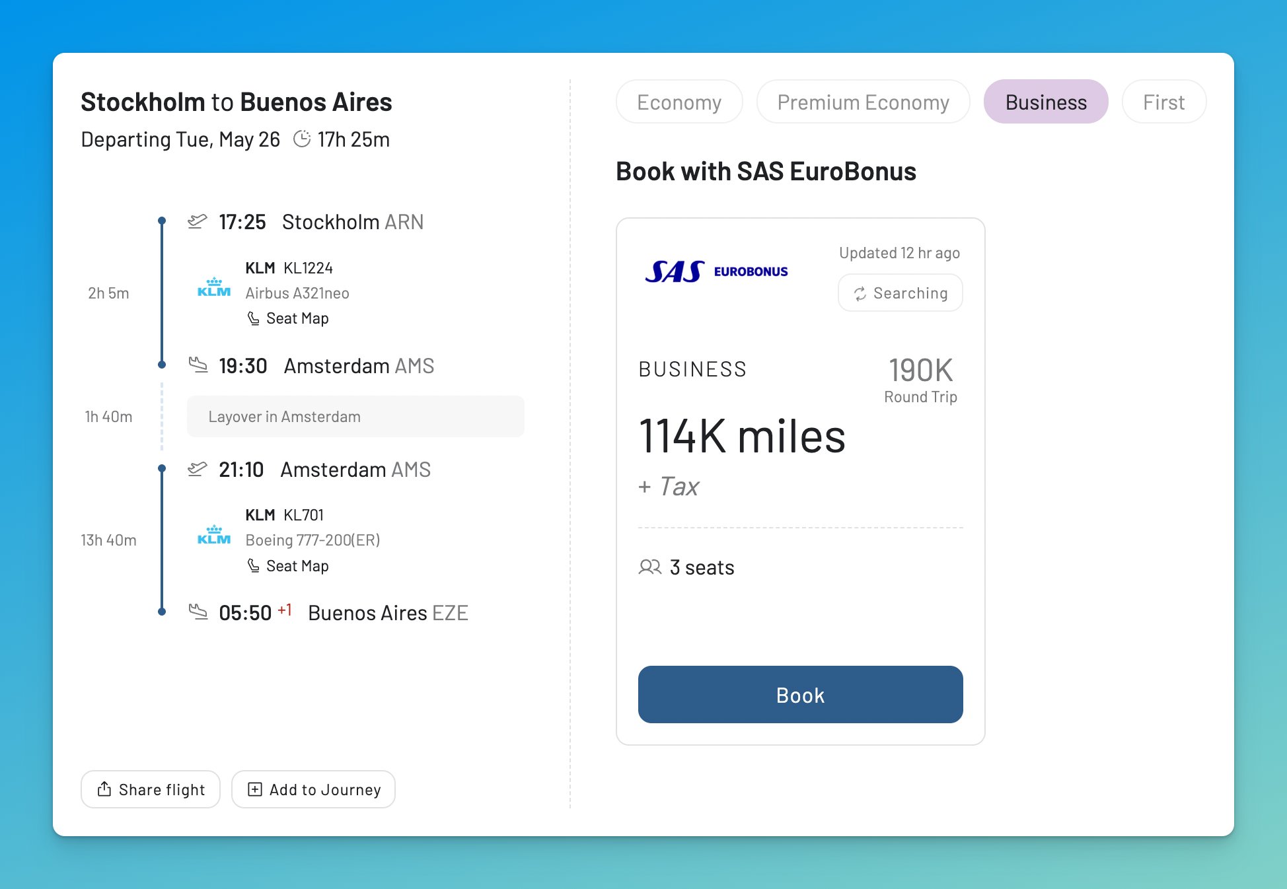Click the 114K miles price text
The height and width of the screenshot is (889, 1287).
(x=742, y=437)
